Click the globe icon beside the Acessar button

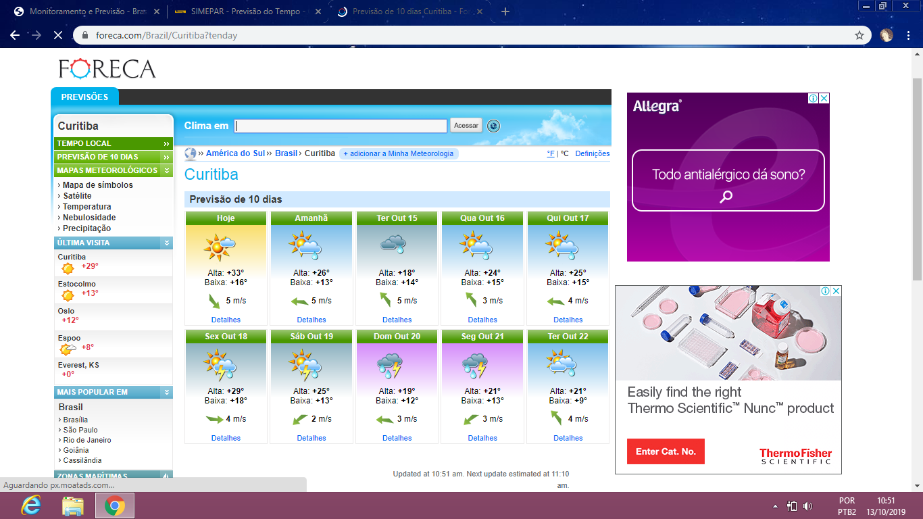tap(493, 126)
